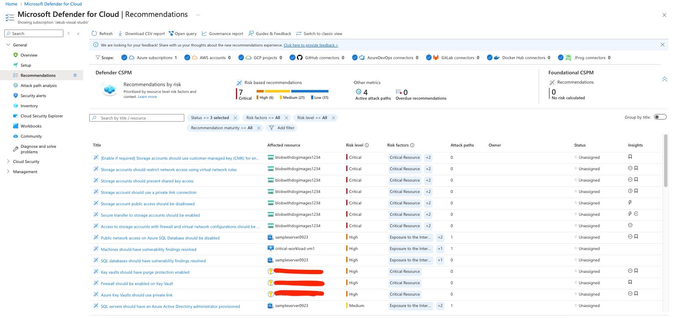Open the Status == 3 selected filter
The width and height of the screenshot is (673, 318).
(x=210, y=118)
